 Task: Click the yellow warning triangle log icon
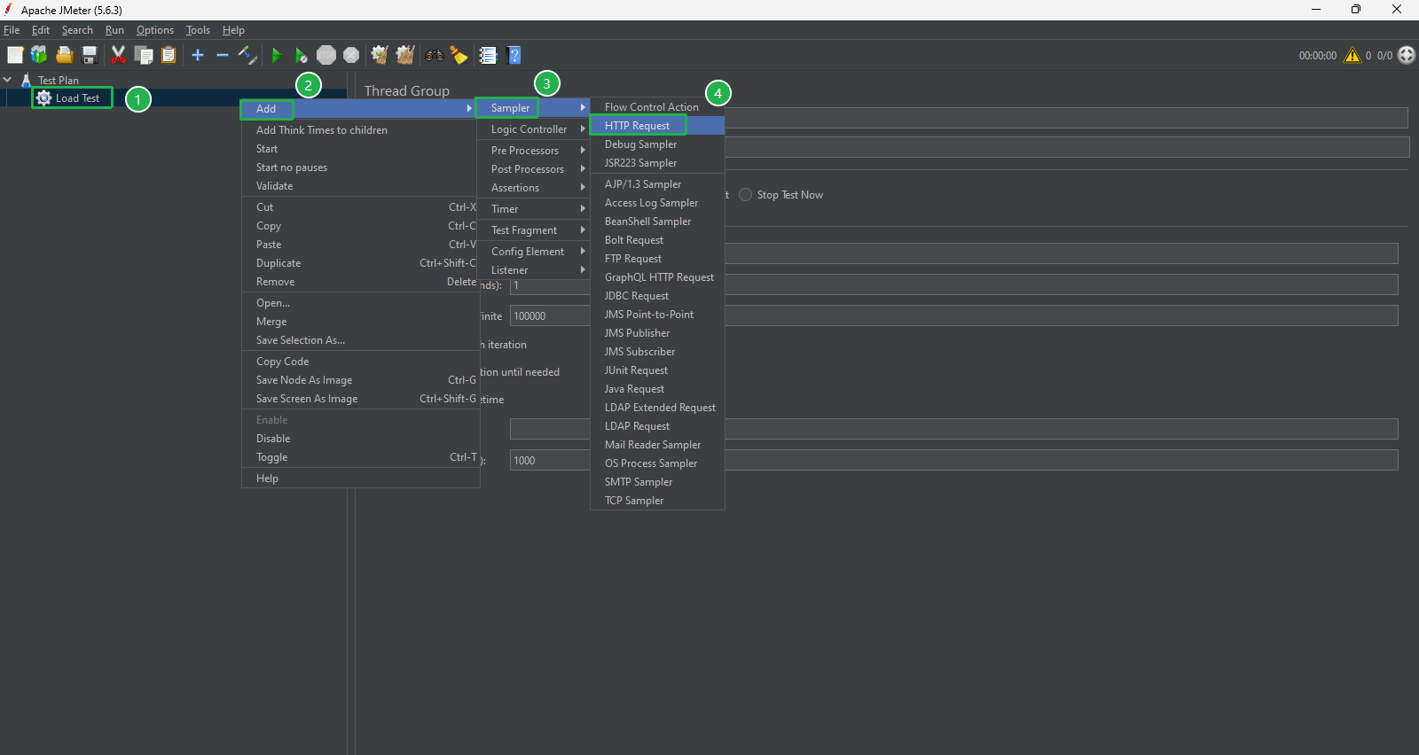(1352, 55)
